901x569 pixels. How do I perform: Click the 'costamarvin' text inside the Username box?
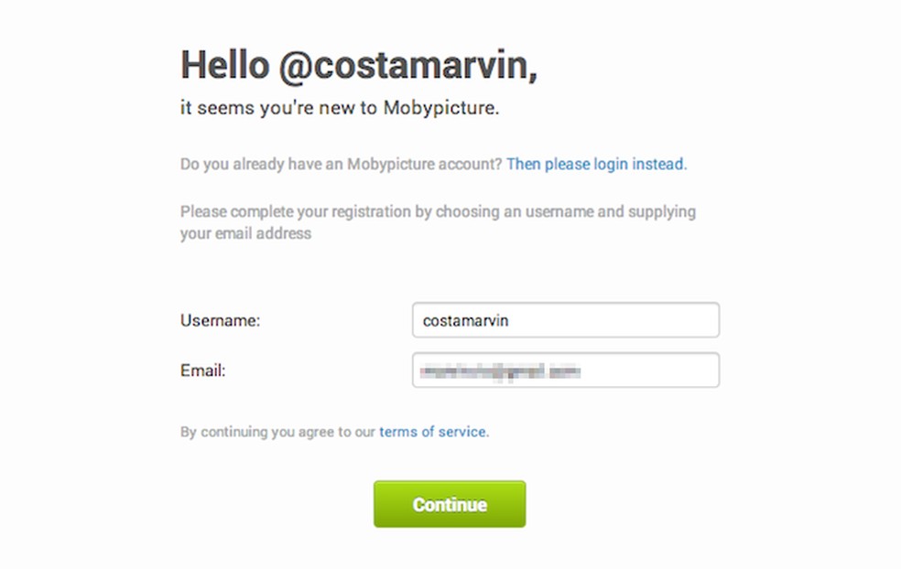coord(464,321)
